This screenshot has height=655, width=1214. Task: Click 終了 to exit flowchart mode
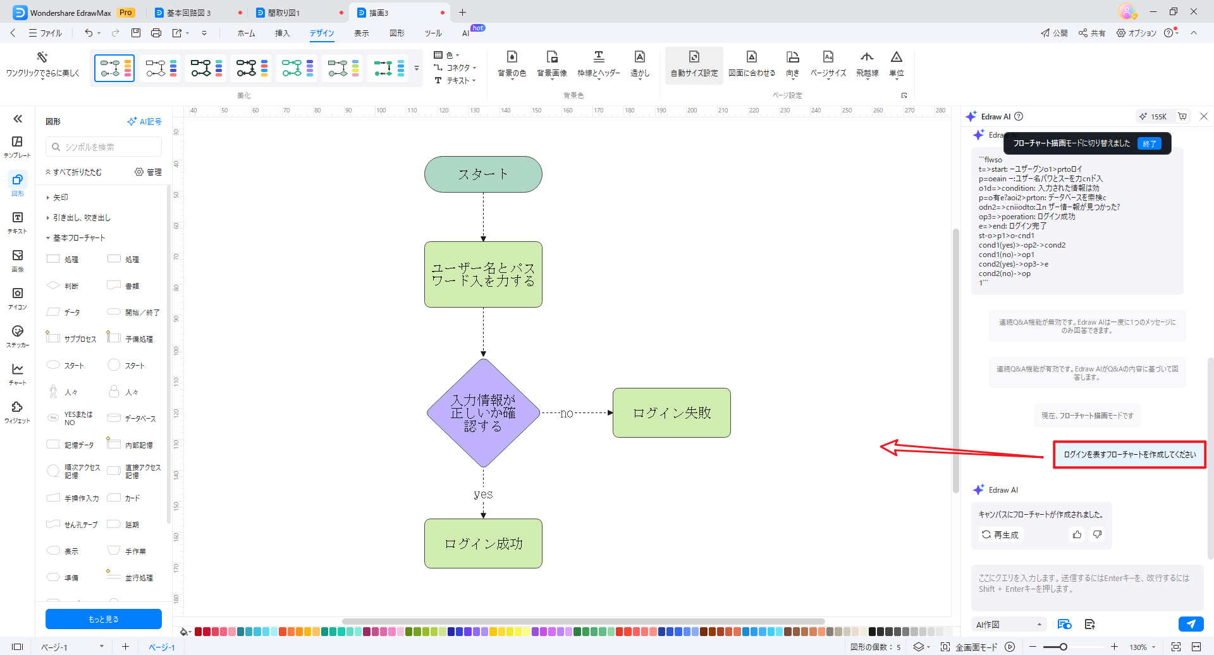click(1149, 143)
